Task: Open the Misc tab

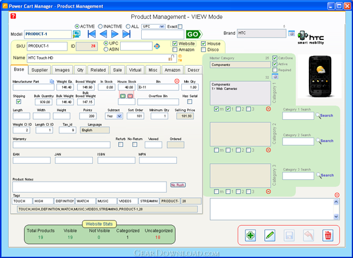Action: coord(153,70)
